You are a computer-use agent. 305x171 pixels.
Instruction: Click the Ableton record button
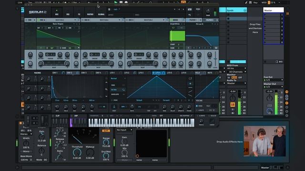(126, 2)
